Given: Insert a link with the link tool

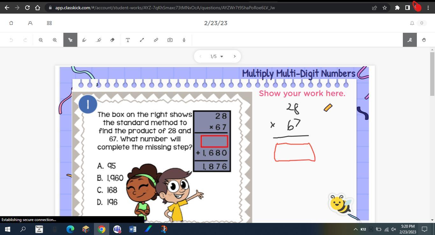Looking at the screenshot, I should pyautogui.click(x=156, y=40).
